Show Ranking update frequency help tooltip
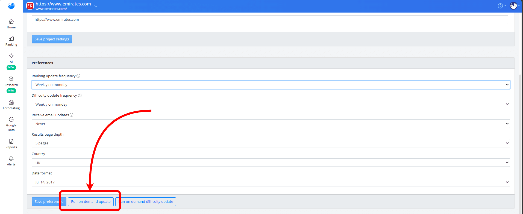523x214 pixels. (x=78, y=76)
